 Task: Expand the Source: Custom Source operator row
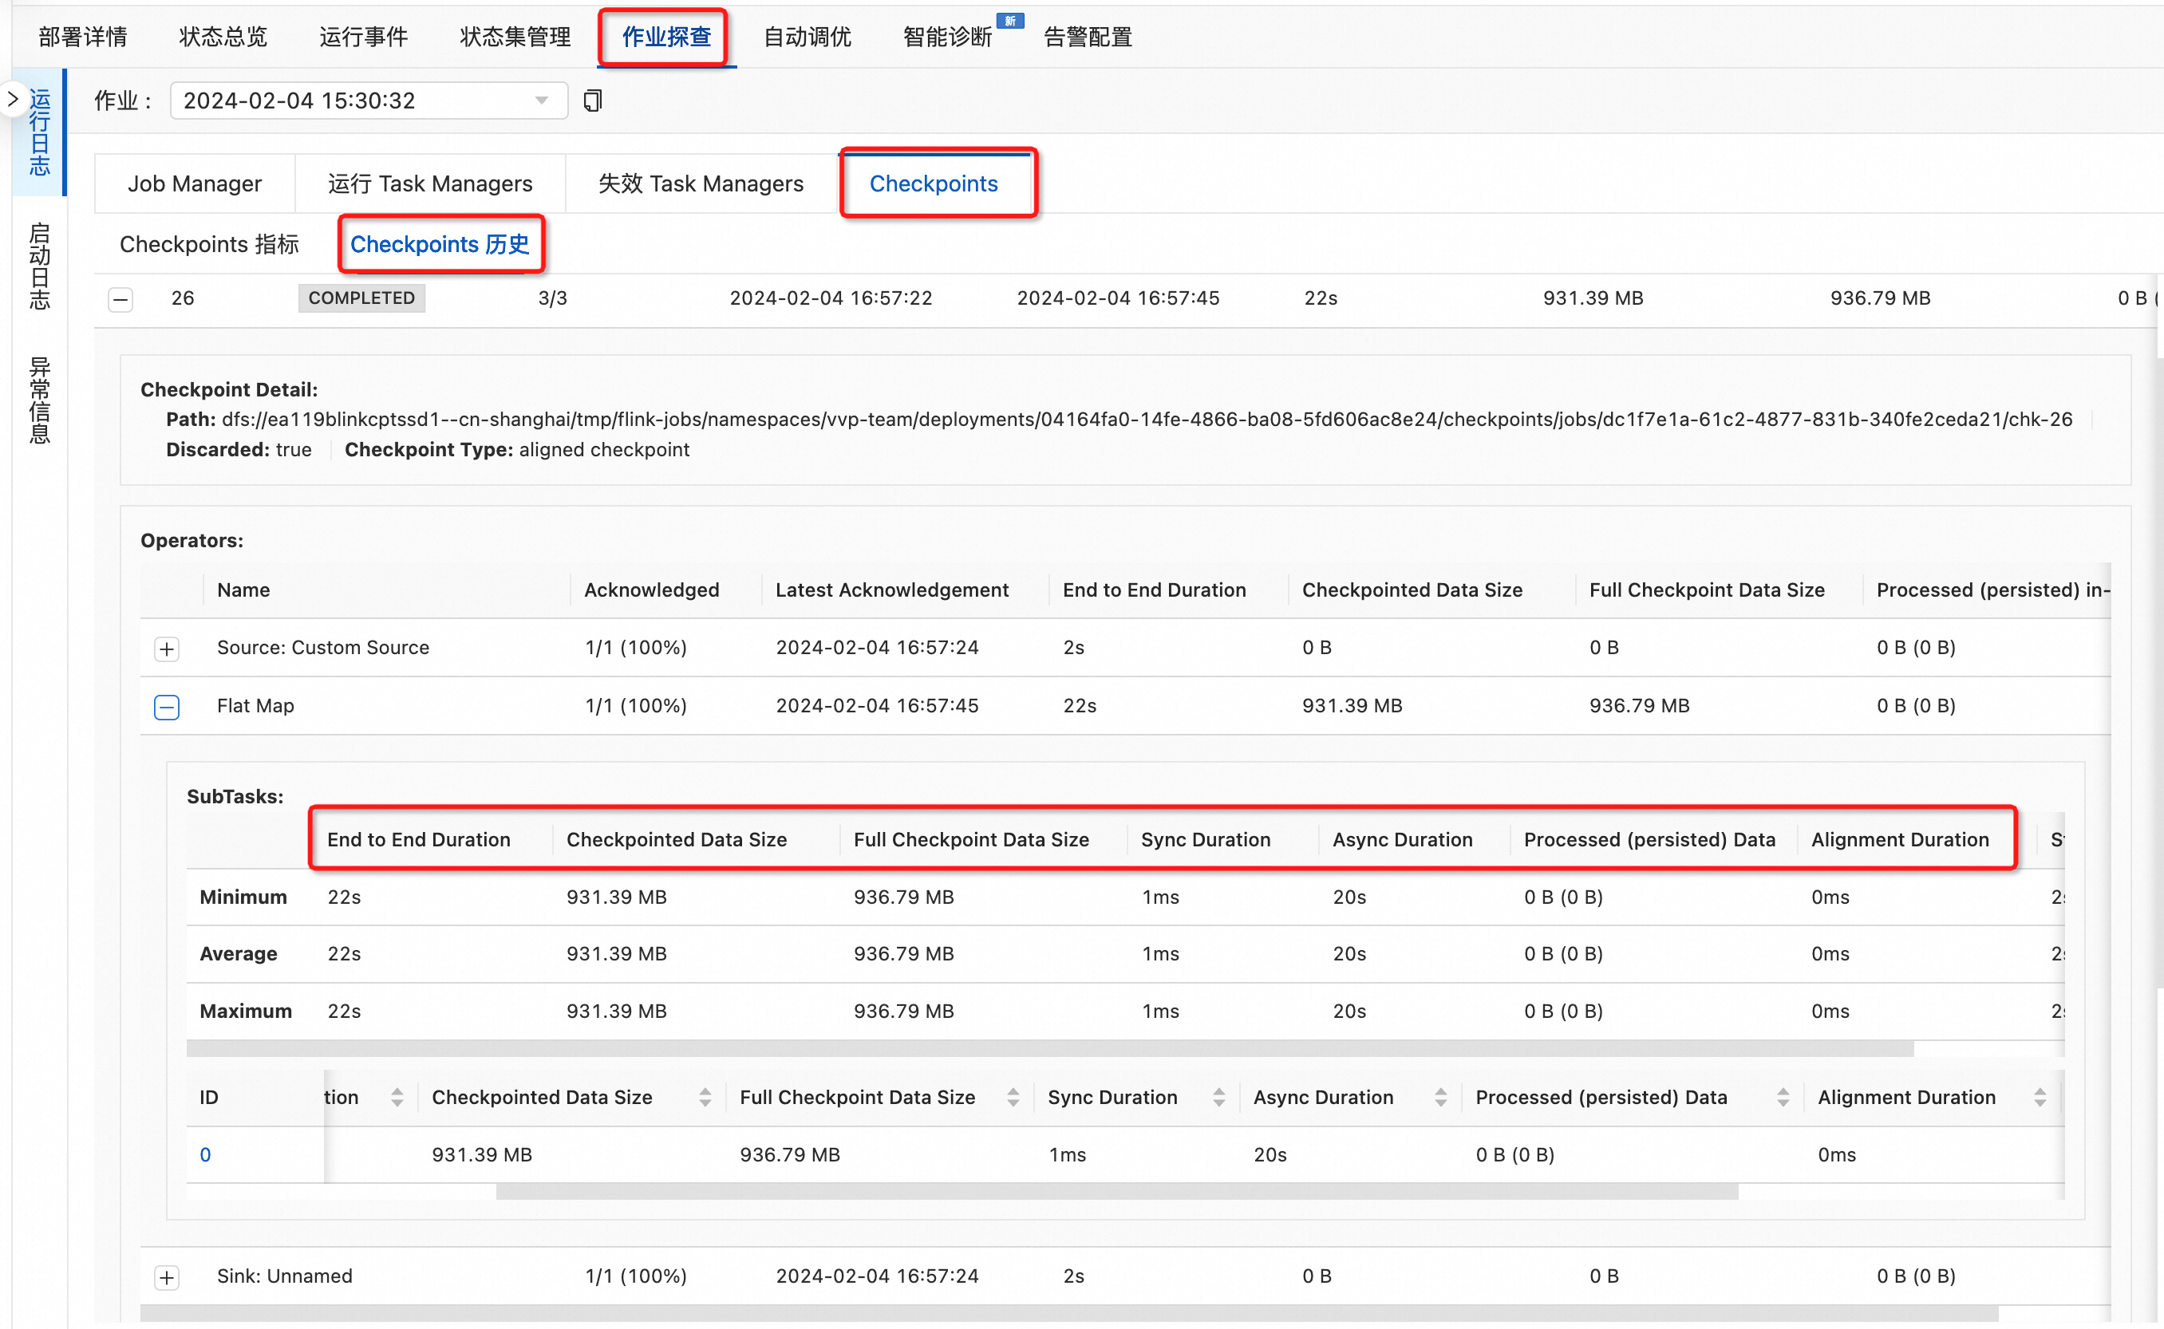(166, 649)
